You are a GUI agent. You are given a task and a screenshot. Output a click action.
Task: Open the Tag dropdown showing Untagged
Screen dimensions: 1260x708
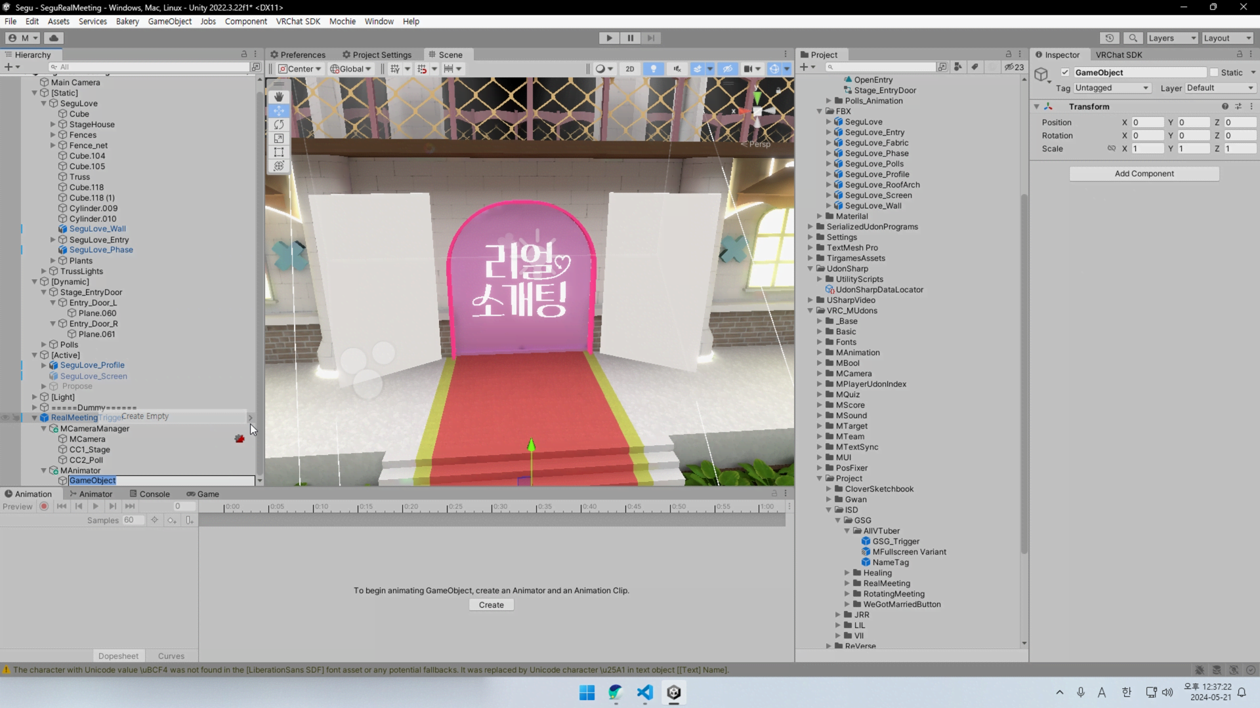1112,88
